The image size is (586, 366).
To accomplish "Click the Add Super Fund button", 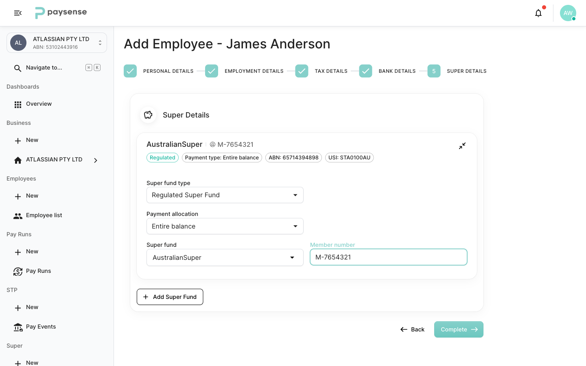I will (x=170, y=297).
